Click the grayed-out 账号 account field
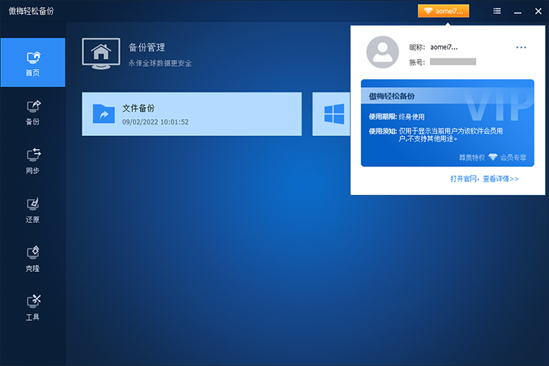This screenshot has width=549, height=366. pyautogui.click(x=453, y=62)
